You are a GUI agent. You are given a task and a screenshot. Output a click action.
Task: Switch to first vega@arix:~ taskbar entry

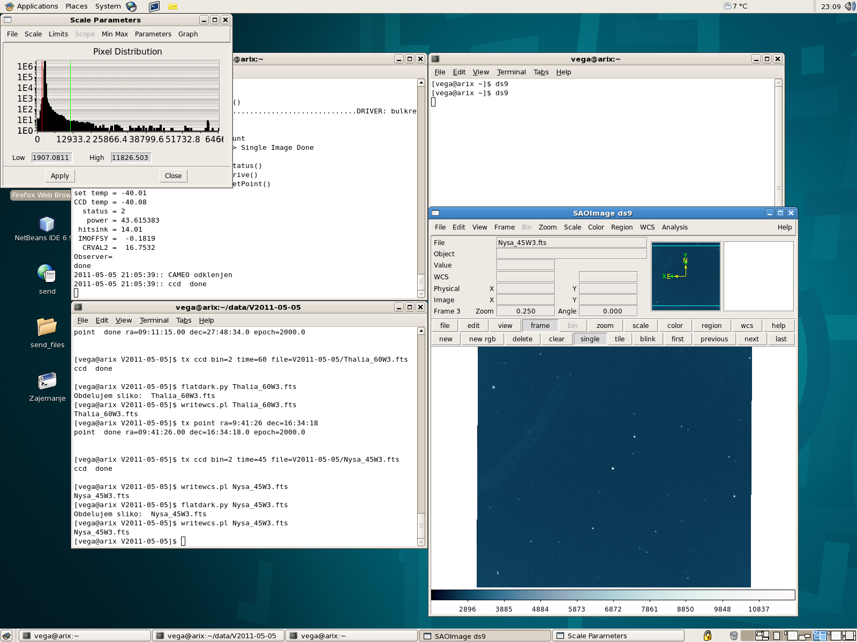pos(85,636)
